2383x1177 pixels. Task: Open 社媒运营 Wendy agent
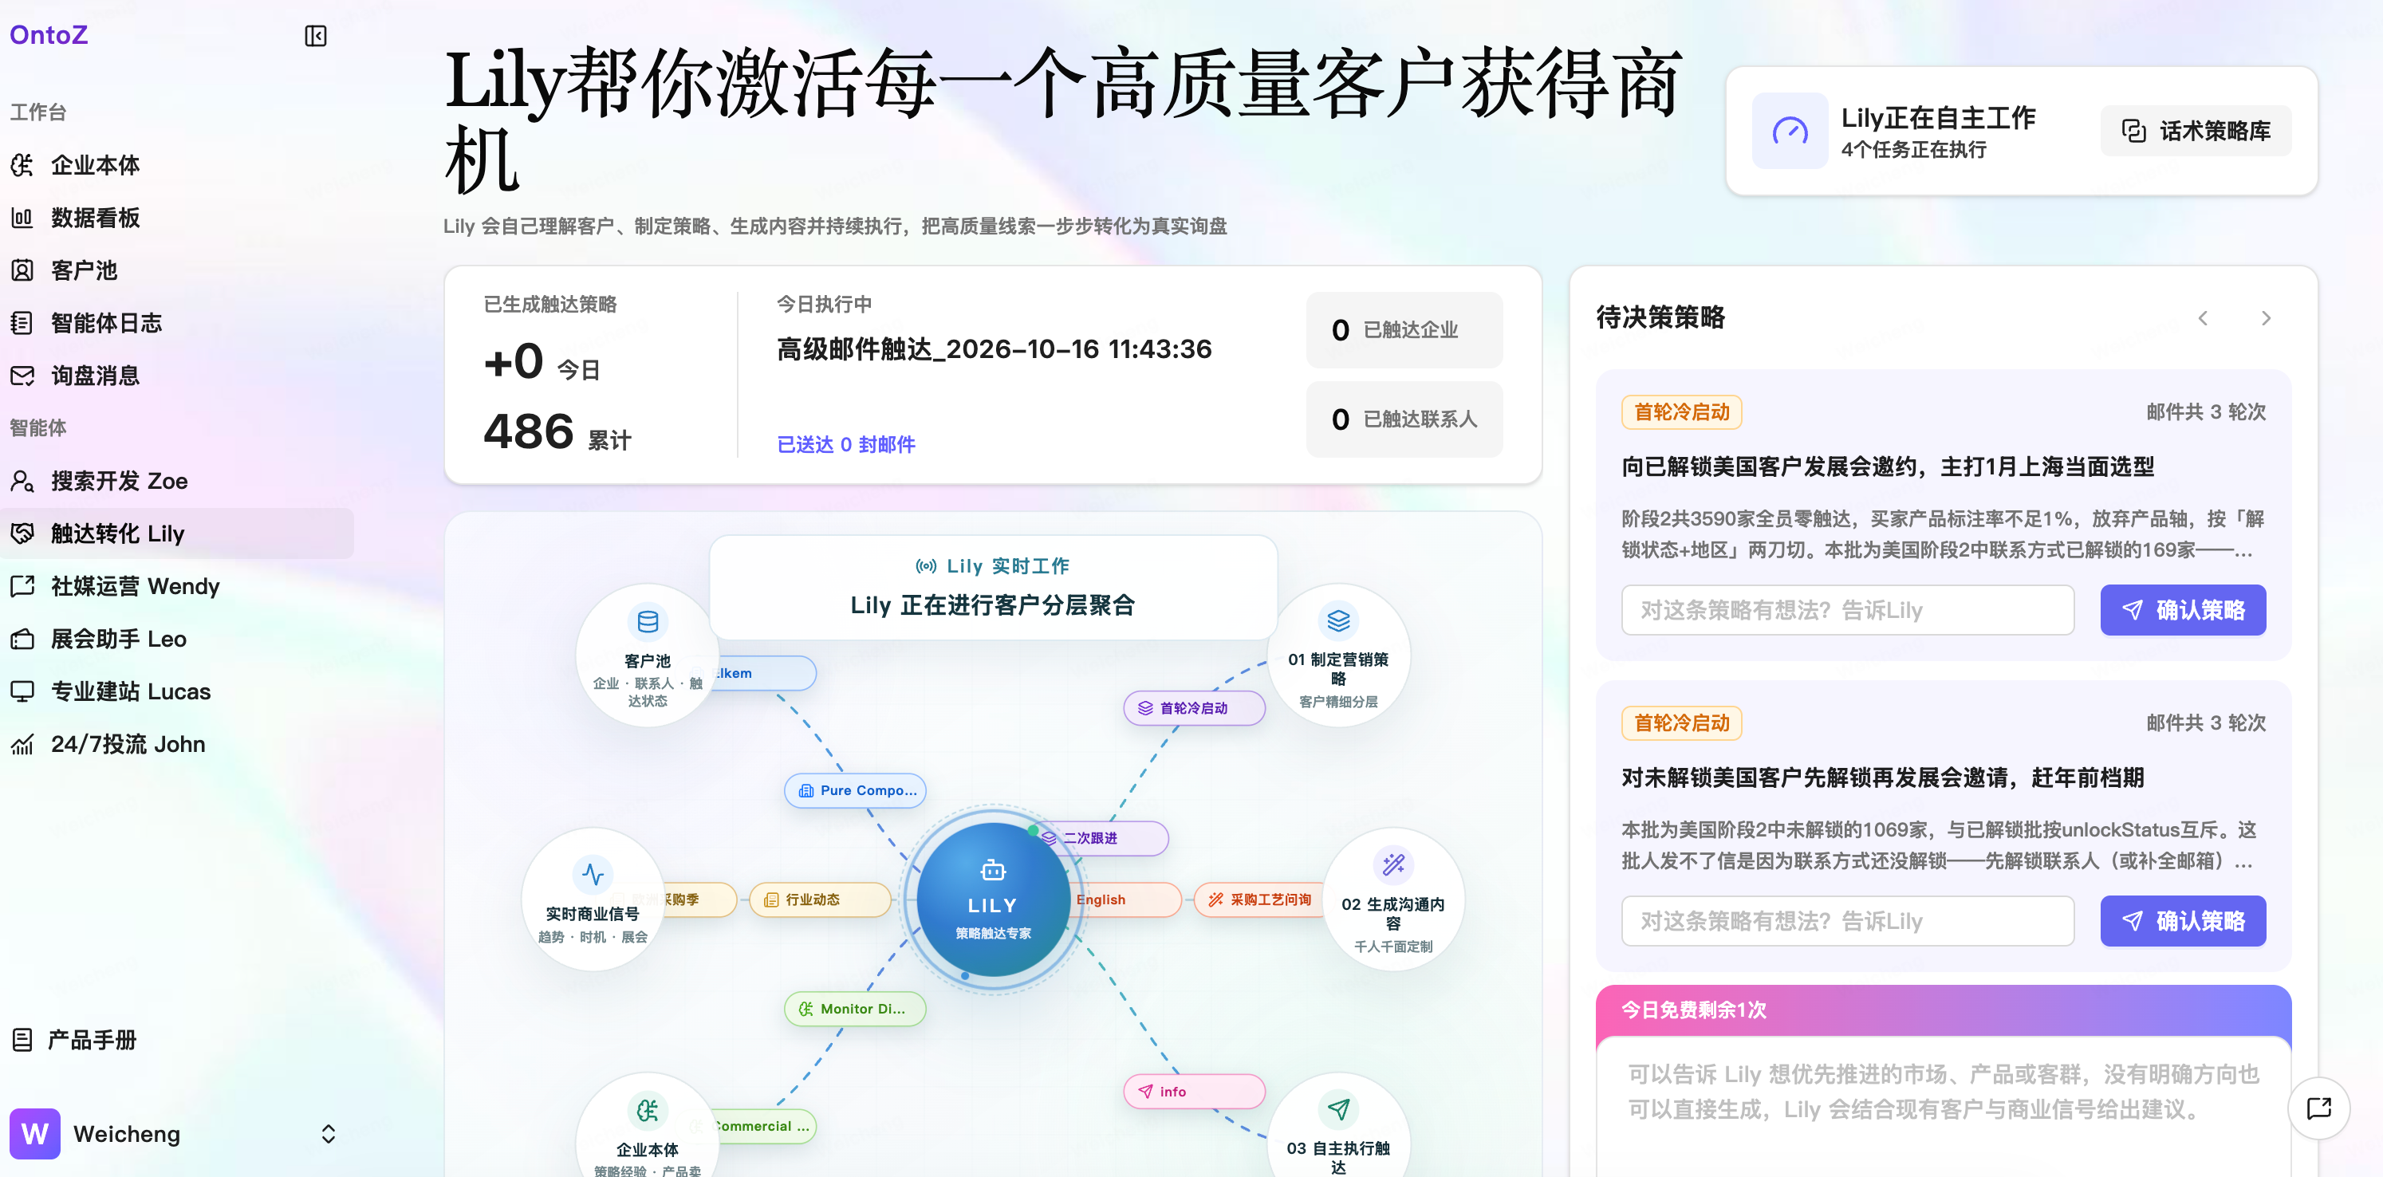175,587
